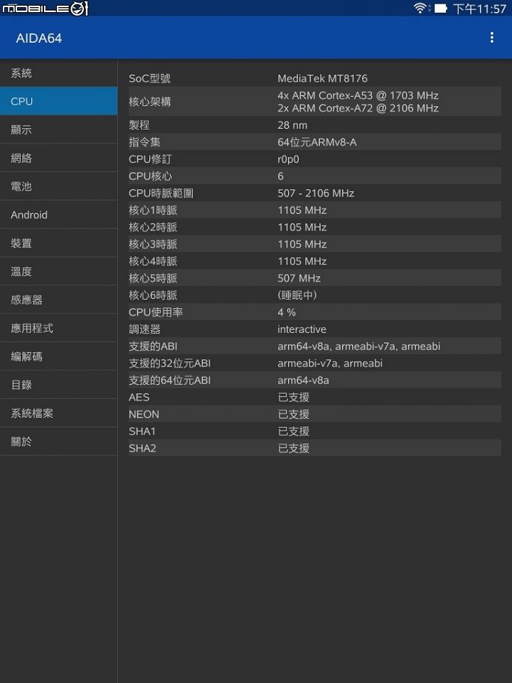Tap the AIDA64 app title
Screen dimensions: 512x683
click(x=38, y=38)
